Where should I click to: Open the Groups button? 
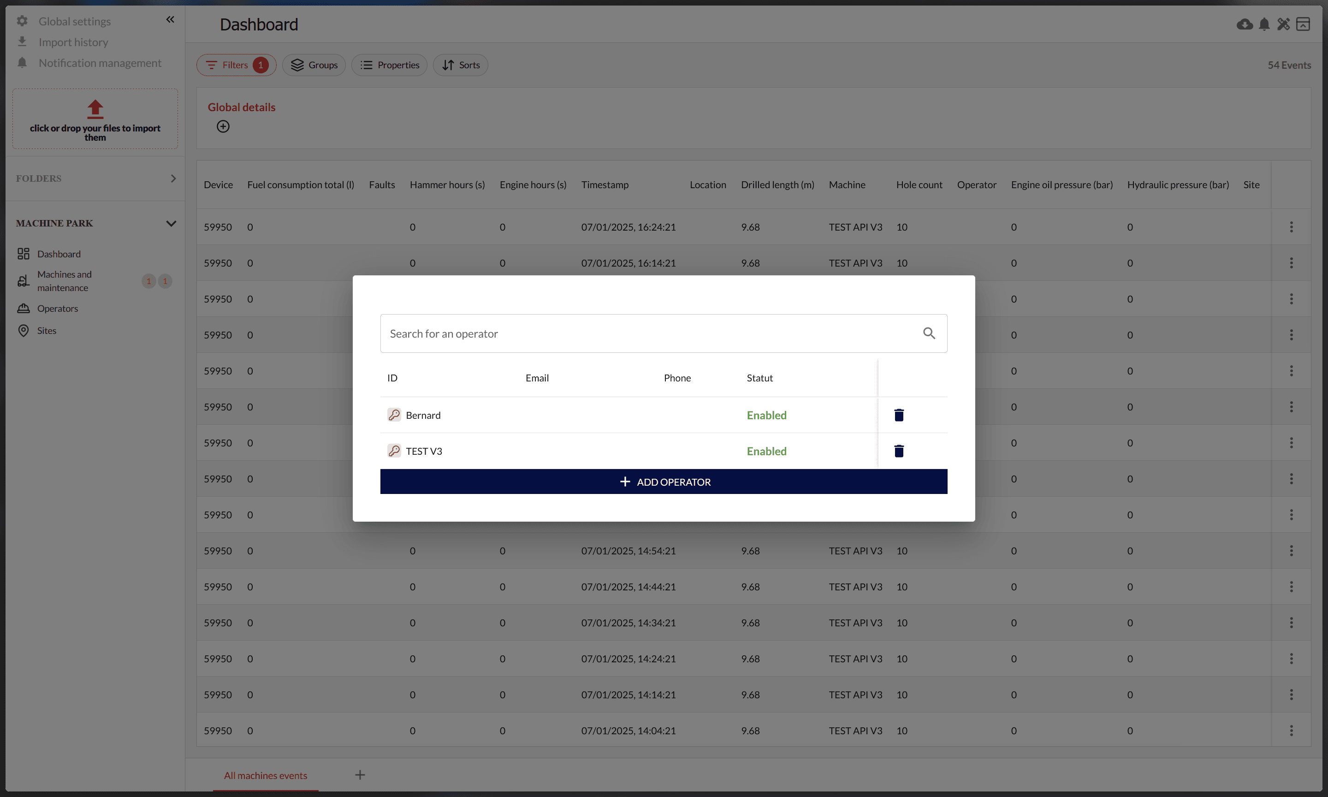(x=314, y=65)
